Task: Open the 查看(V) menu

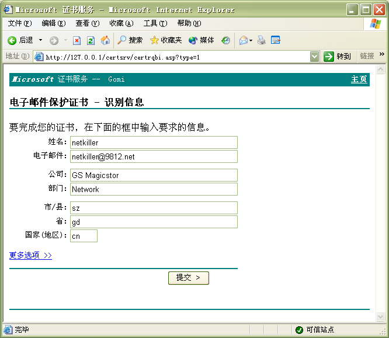Action: pyautogui.click(x=88, y=23)
